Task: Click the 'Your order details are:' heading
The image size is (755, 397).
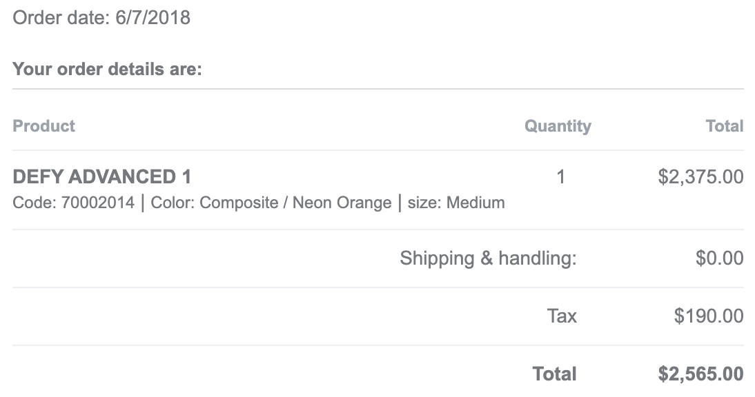Action: (x=107, y=69)
